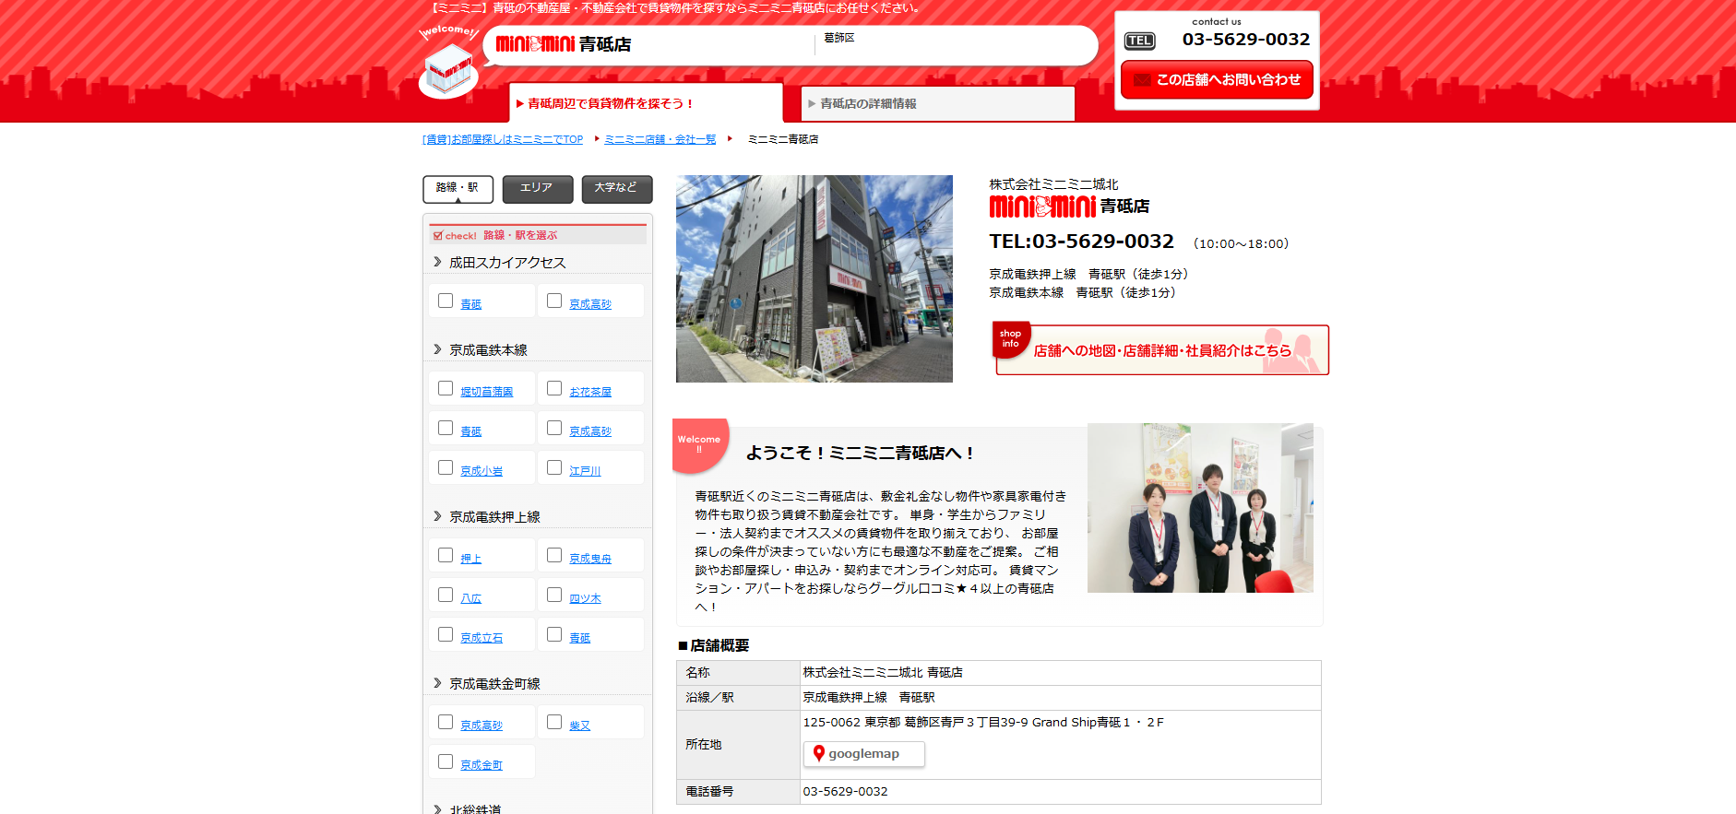Click the red googlemap pin icon
Viewport: 1736px width, 814px height.
click(x=818, y=754)
